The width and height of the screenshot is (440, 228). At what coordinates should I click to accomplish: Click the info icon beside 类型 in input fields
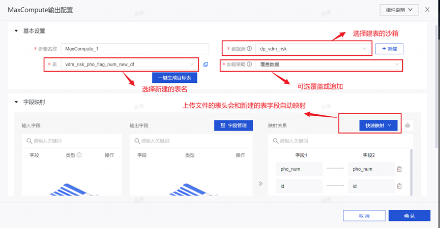[x=79, y=155]
